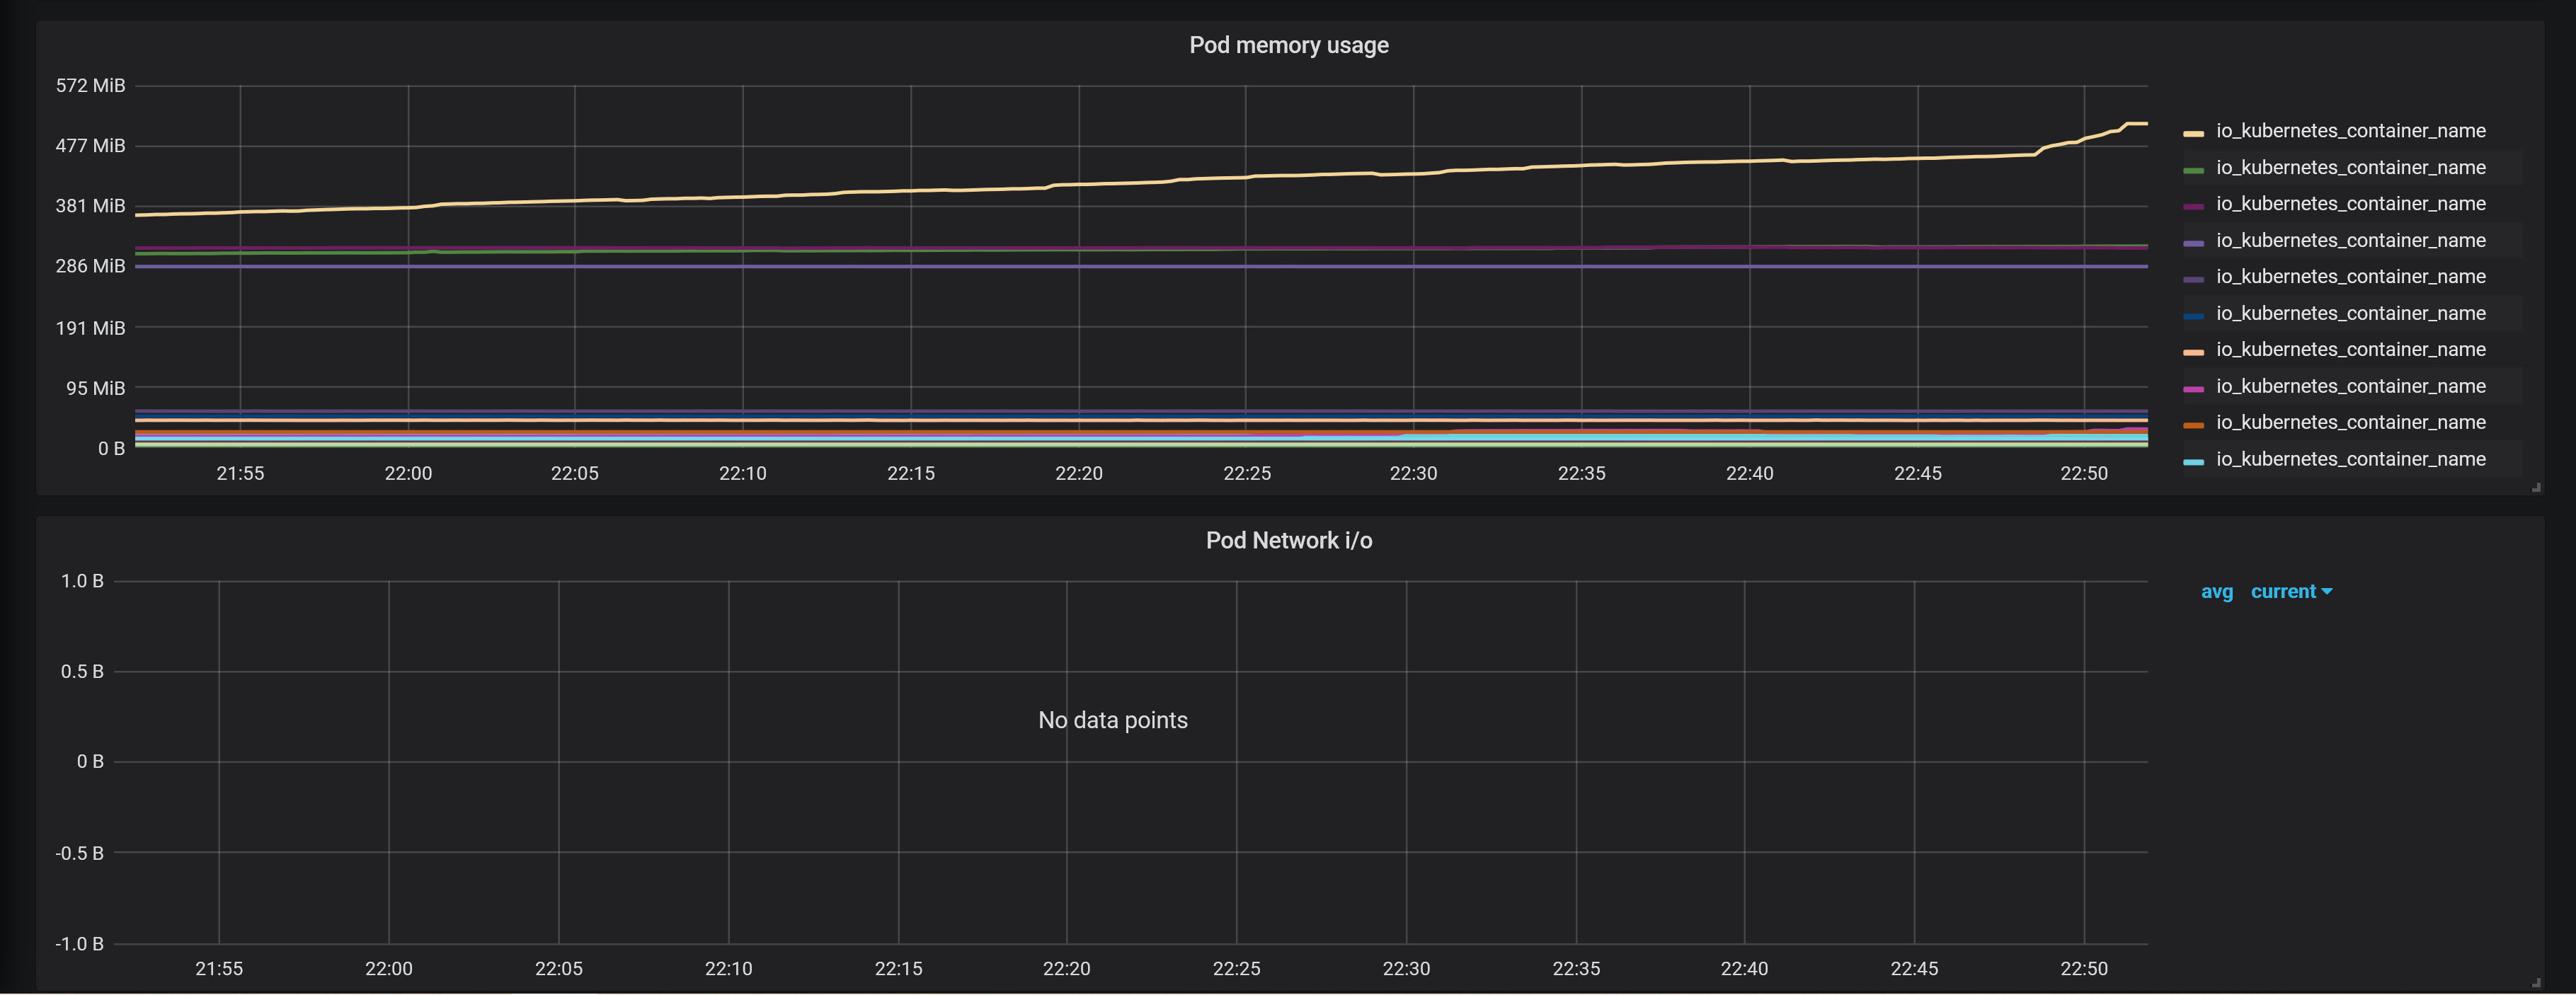
Task: Open the Pod memory usage title menu
Action: [1288, 45]
